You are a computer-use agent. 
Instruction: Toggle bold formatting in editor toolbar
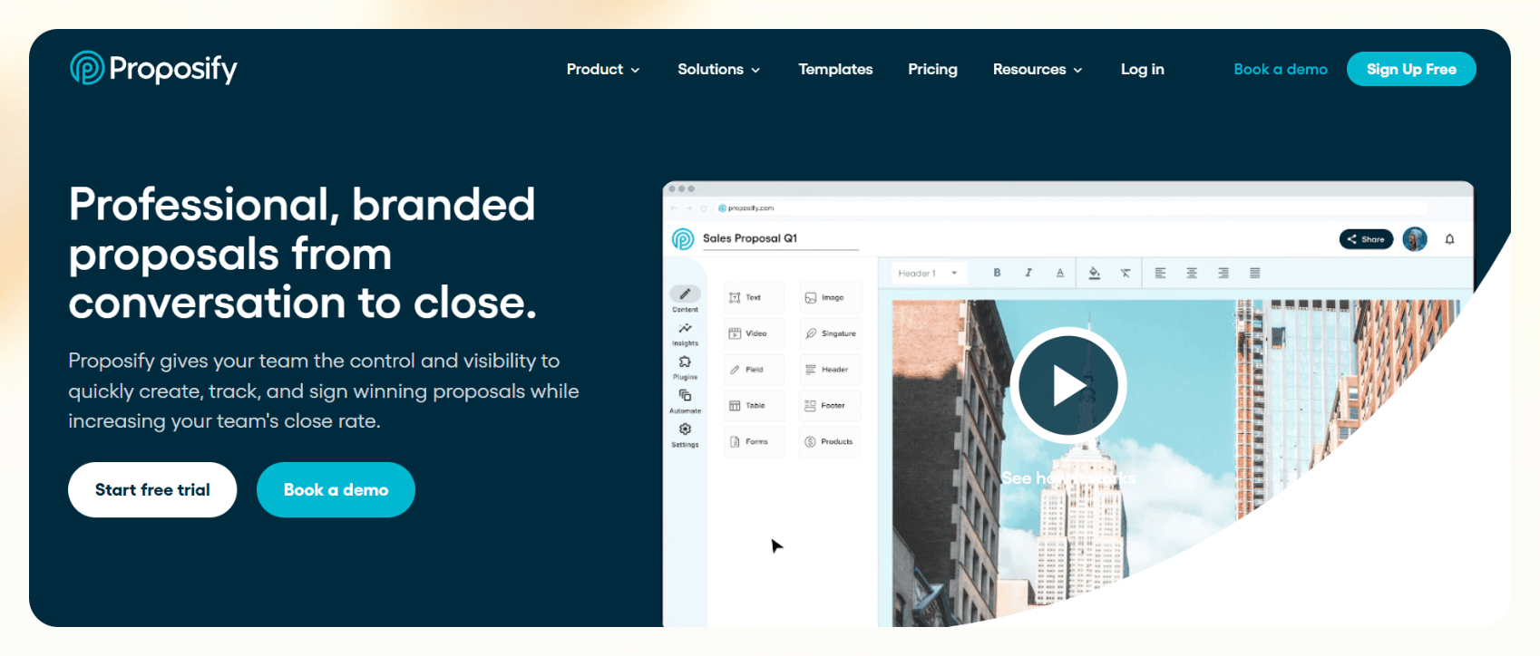[997, 273]
